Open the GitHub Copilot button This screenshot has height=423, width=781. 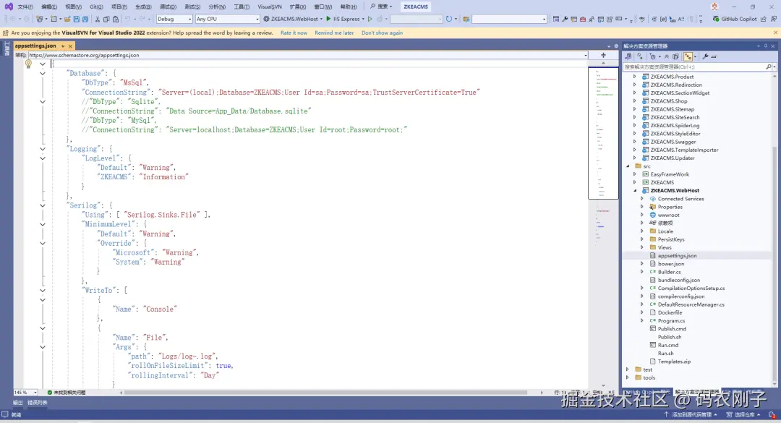(x=735, y=19)
